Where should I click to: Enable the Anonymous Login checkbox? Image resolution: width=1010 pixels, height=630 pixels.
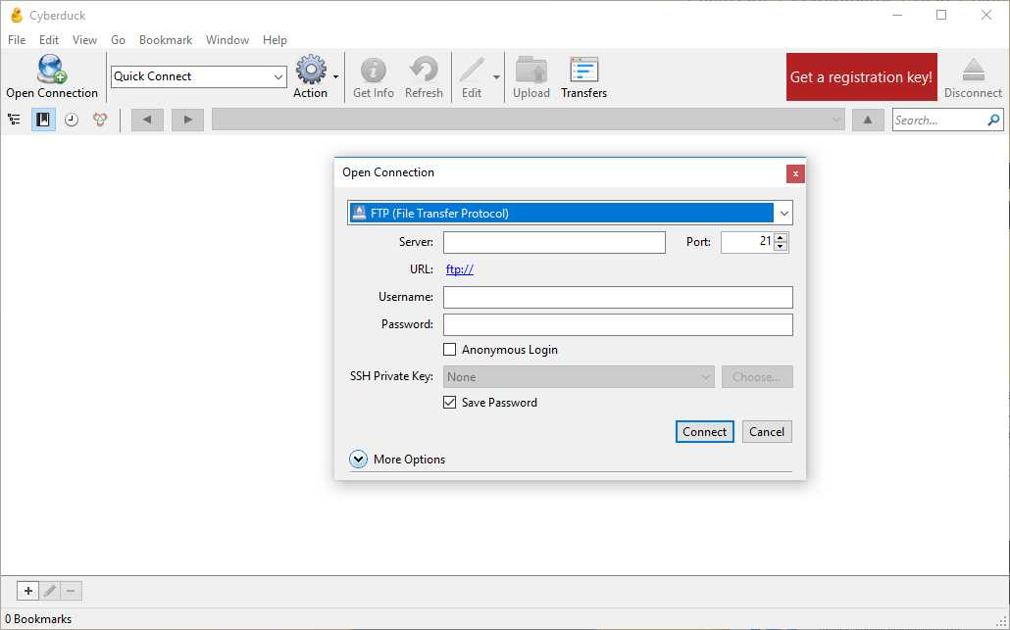(x=450, y=350)
